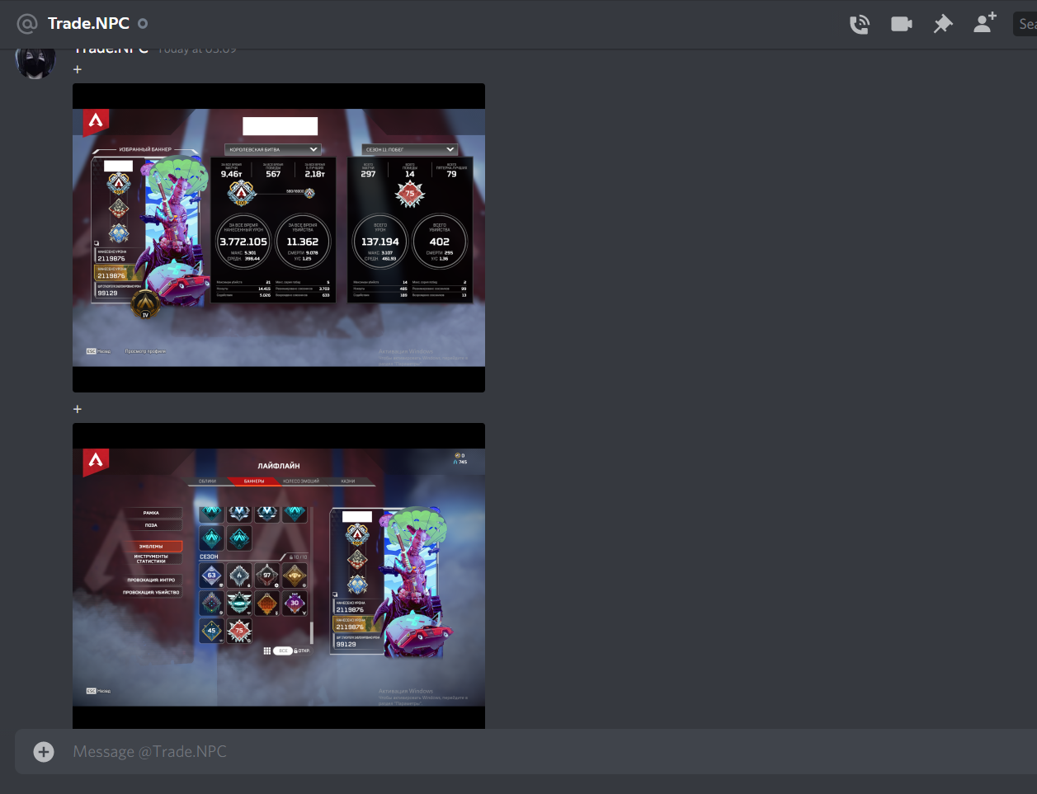The height and width of the screenshot is (794, 1037).
Task: Open the Lifeline banners screenshot attachment
Action: pyautogui.click(x=279, y=576)
